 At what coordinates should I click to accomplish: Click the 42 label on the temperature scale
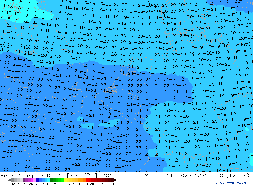click(x=103, y=184)
